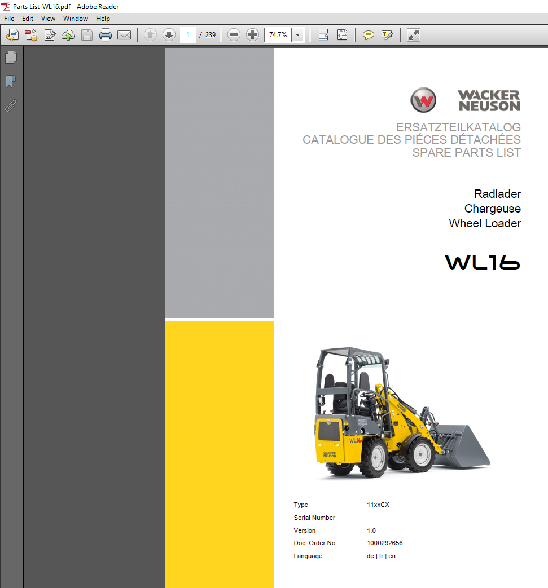Open the View menu
Viewport: 548px width, 588px height.
(48, 18)
